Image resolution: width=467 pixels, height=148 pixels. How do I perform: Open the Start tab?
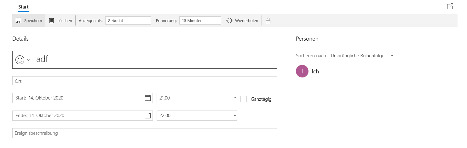(23, 7)
